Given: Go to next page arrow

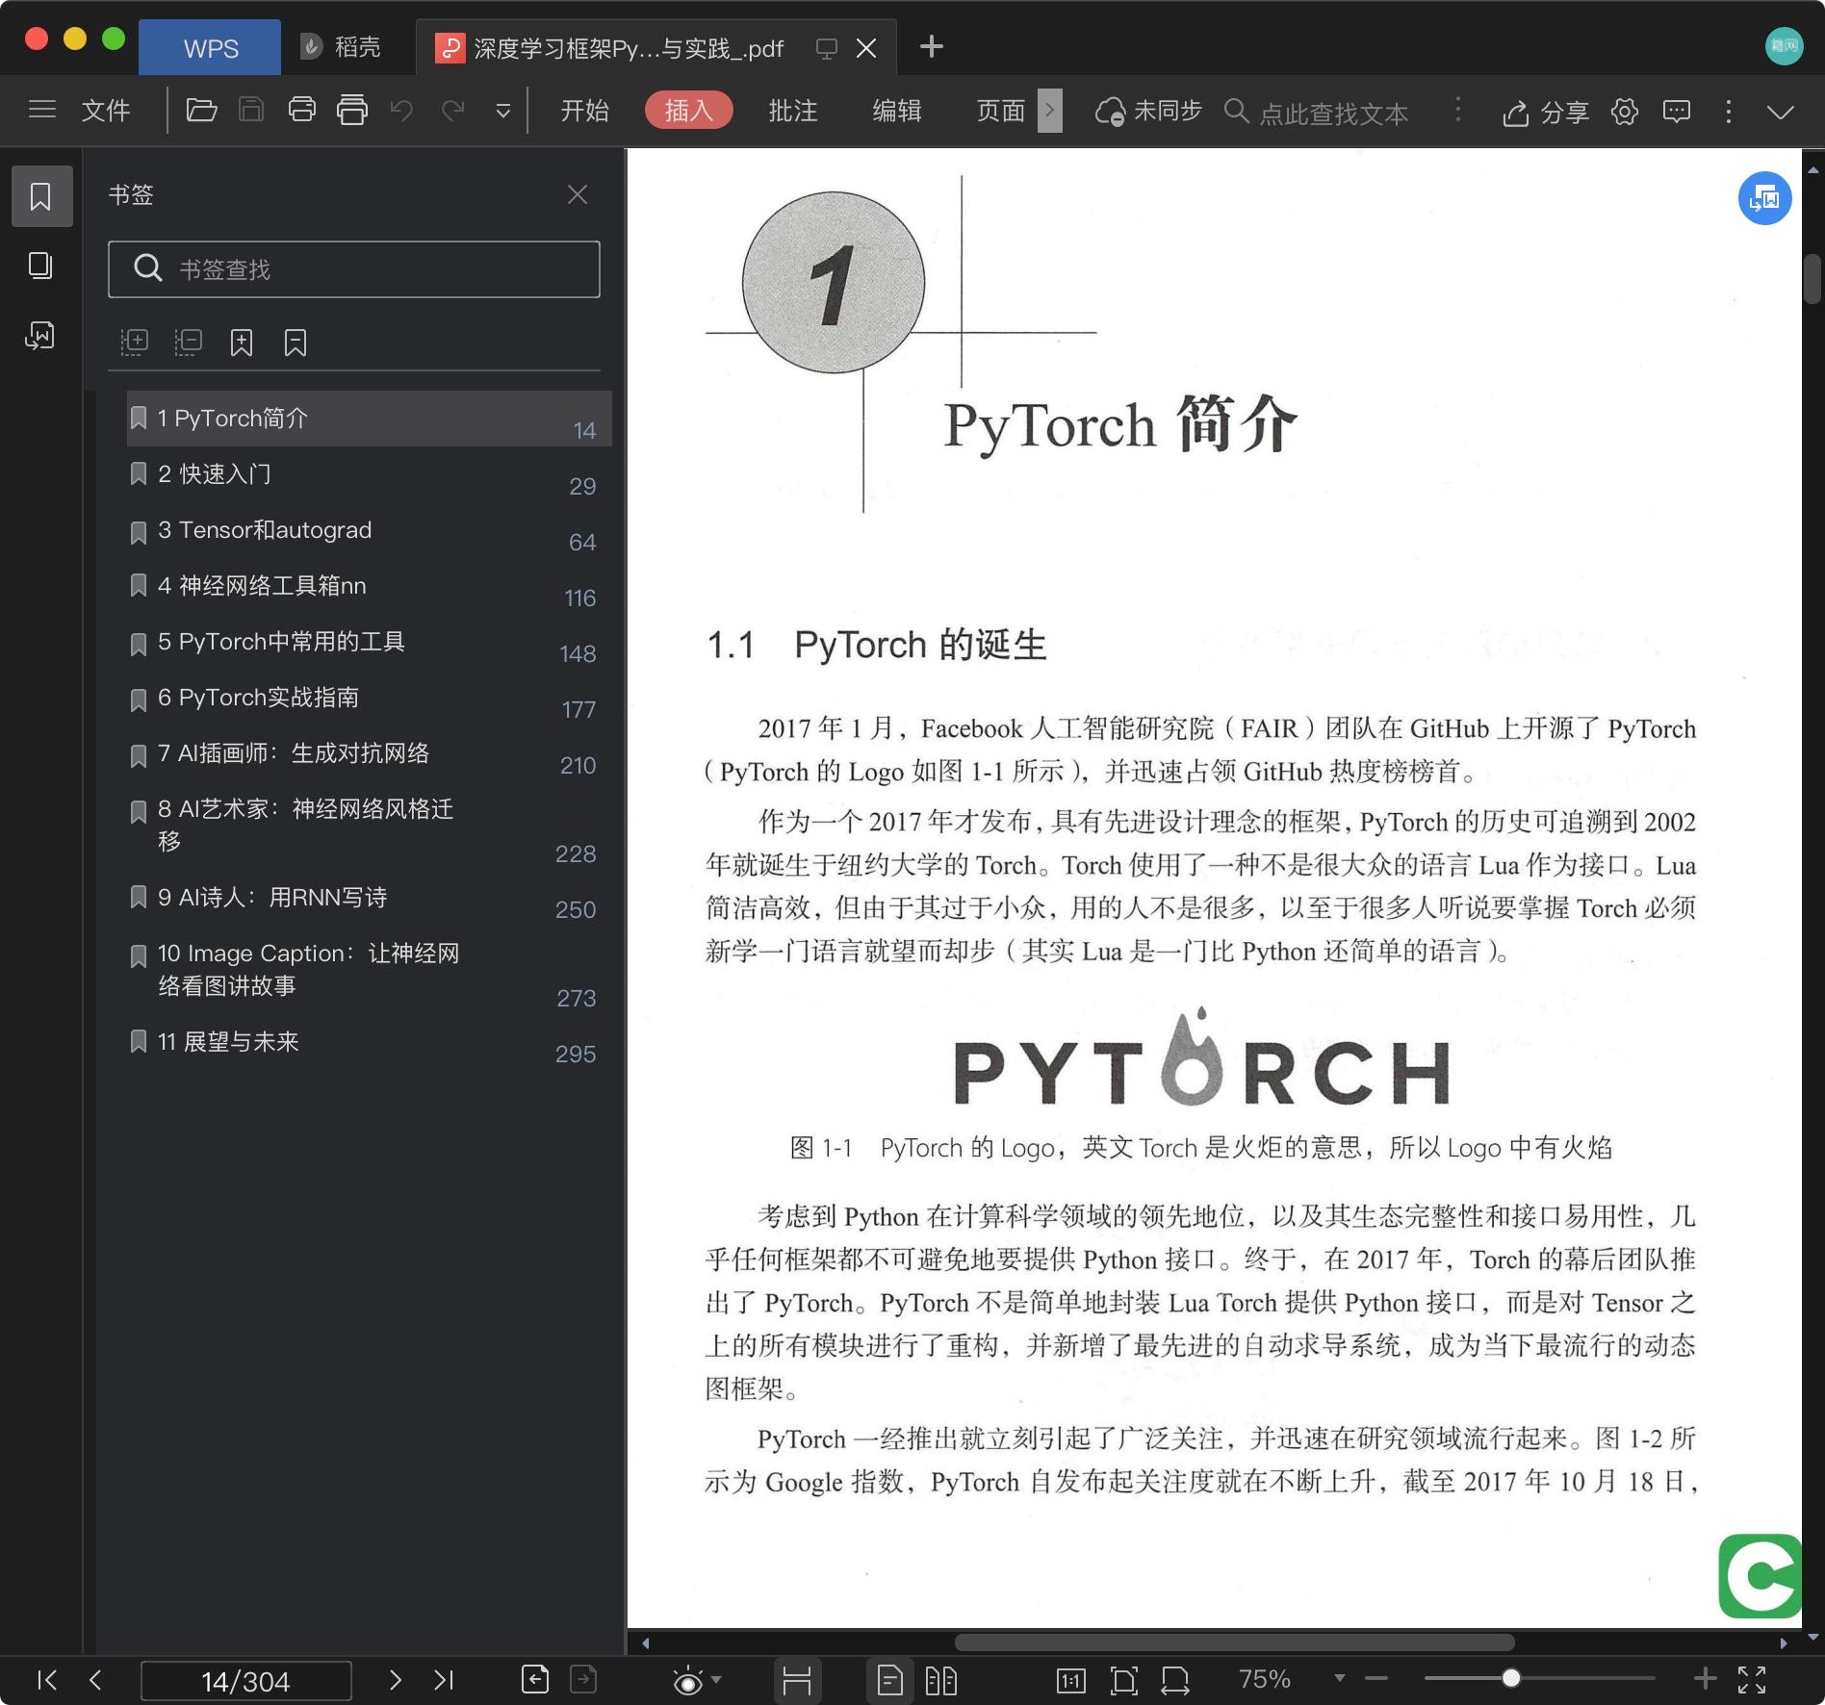Looking at the screenshot, I should (395, 1680).
